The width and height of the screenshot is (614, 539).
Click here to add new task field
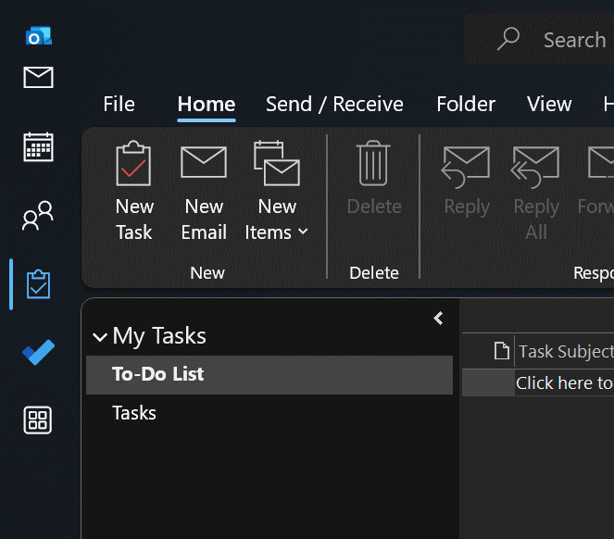[564, 383]
